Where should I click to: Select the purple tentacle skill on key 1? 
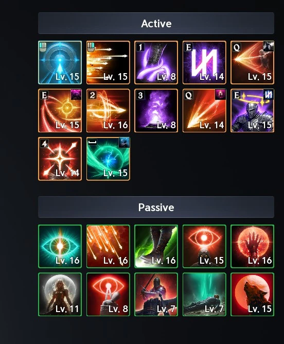156,62
